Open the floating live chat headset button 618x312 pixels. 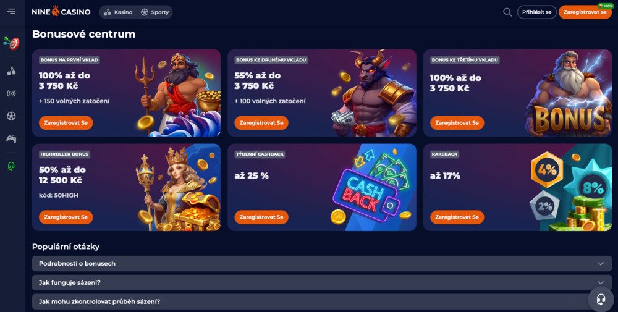pyautogui.click(x=601, y=300)
